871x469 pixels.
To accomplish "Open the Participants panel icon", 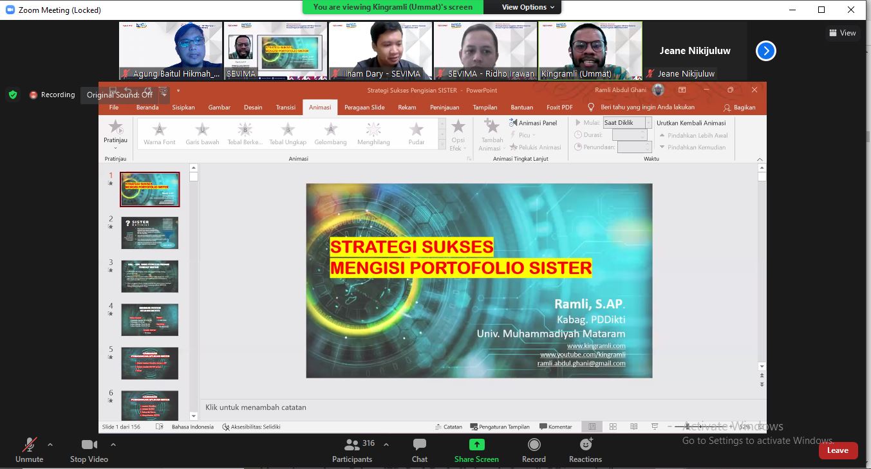I will click(351, 445).
